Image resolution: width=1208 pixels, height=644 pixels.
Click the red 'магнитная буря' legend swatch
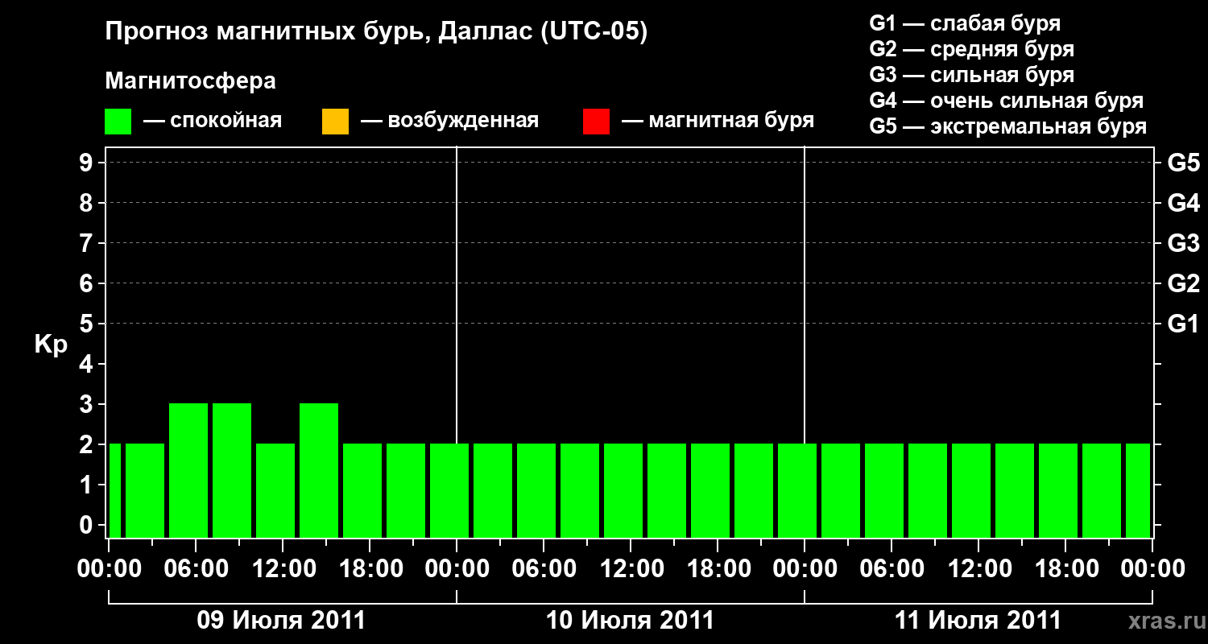[596, 122]
